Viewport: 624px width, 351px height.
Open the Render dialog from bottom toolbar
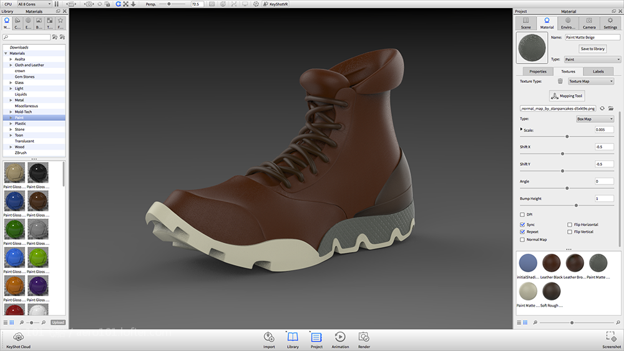click(x=364, y=337)
